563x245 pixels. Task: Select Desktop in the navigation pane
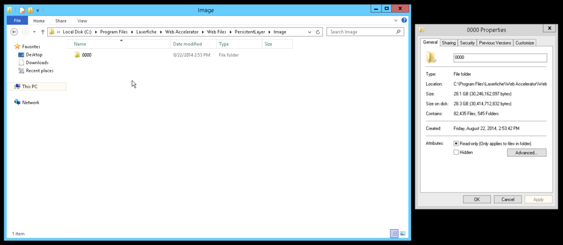34,55
